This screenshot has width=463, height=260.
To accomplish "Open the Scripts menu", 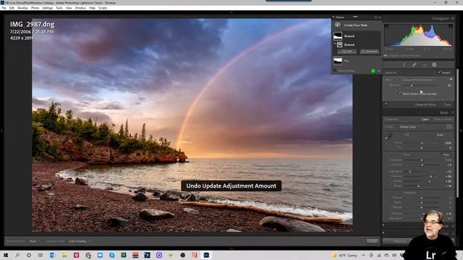I will click(x=103, y=8).
